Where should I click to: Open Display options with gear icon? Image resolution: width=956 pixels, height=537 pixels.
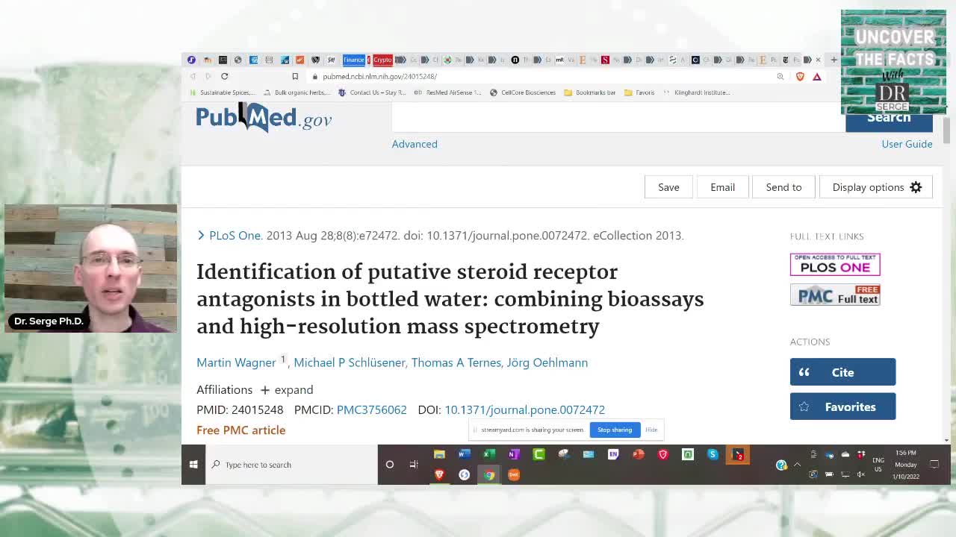click(x=877, y=187)
